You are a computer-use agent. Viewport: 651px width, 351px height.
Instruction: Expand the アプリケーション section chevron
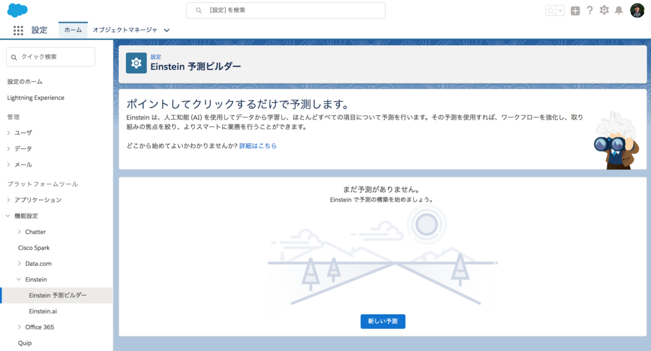(x=8, y=200)
